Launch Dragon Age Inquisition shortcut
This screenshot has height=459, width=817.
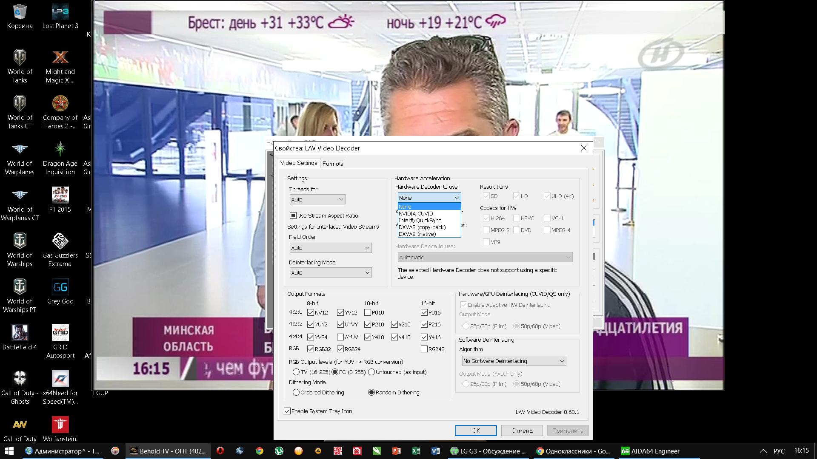pyautogui.click(x=60, y=158)
